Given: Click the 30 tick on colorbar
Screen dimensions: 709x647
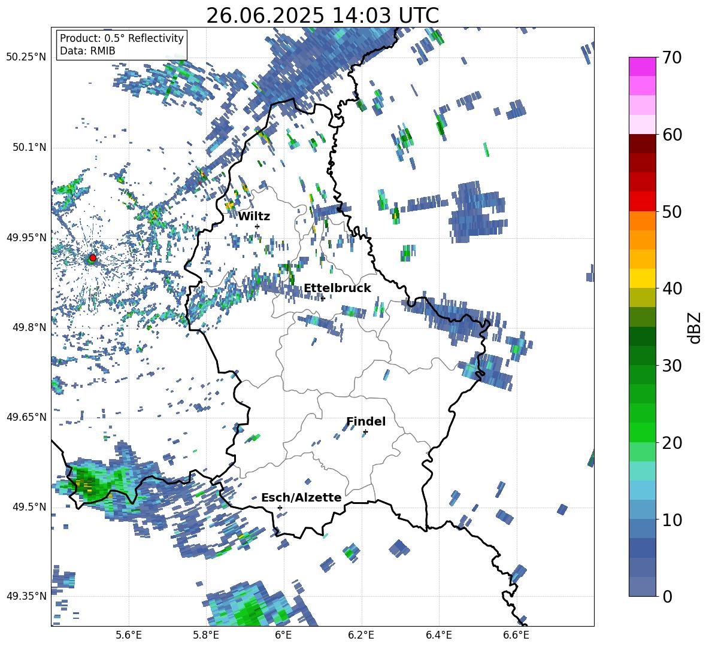Looking at the screenshot, I should pyautogui.click(x=672, y=366).
